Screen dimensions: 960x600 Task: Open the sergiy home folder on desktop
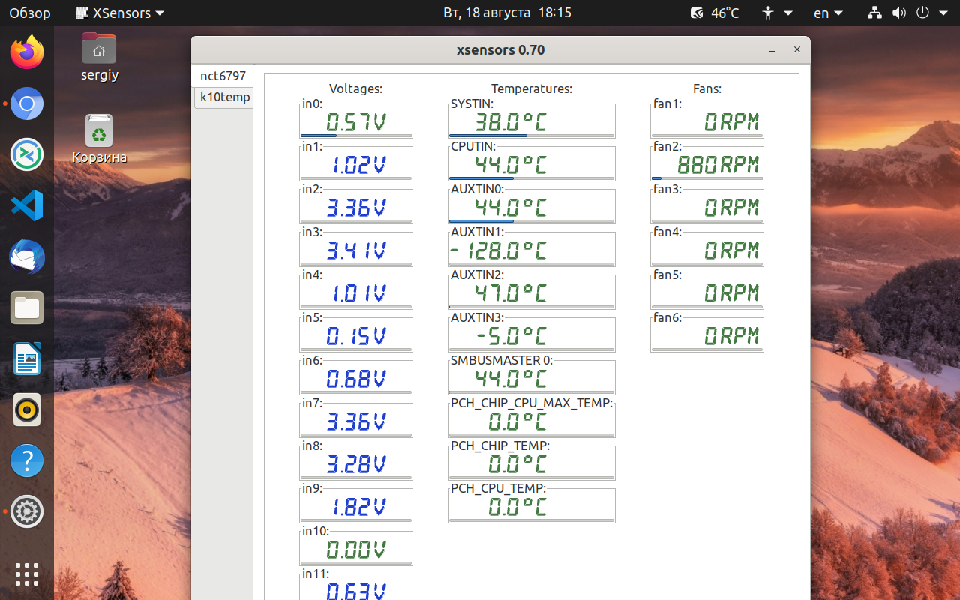tap(99, 57)
